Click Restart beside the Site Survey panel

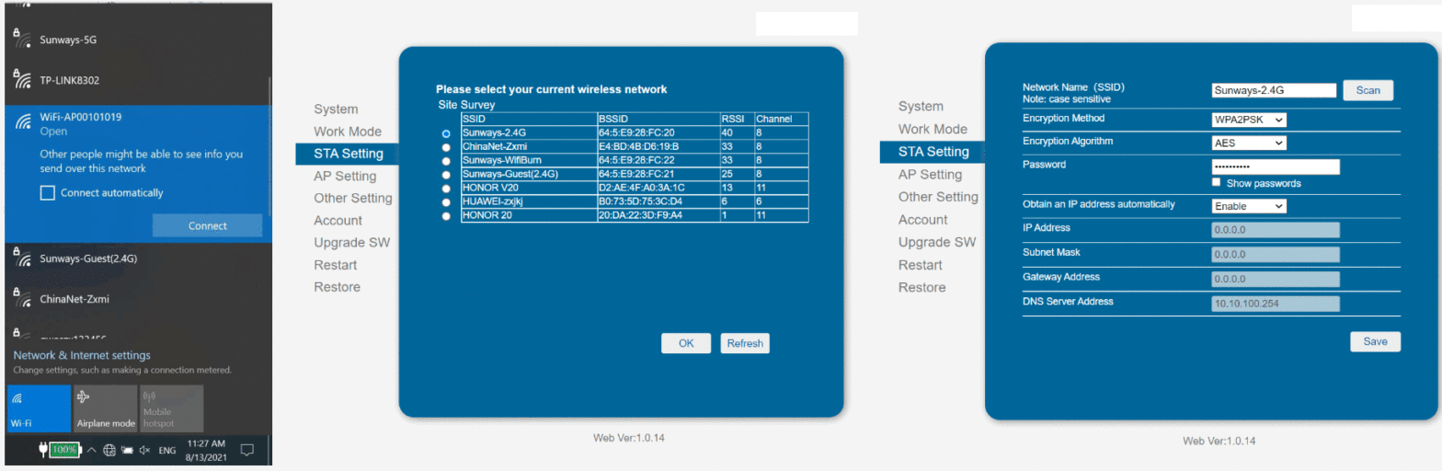(x=336, y=265)
